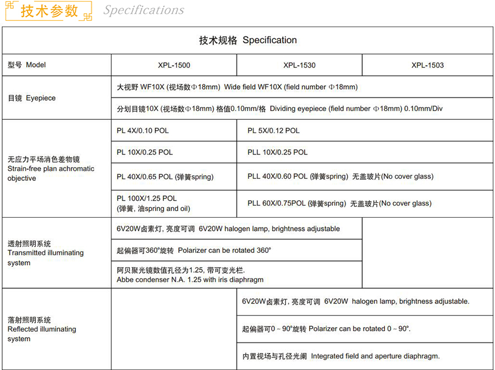This screenshot has height=370, width=495.
Task: Click the PL 40X/0.65 POL spring cell
Action: pos(165,177)
